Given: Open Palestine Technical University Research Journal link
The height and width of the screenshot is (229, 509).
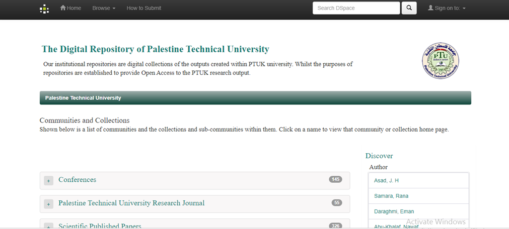Looking at the screenshot, I should (x=131, y=203).
